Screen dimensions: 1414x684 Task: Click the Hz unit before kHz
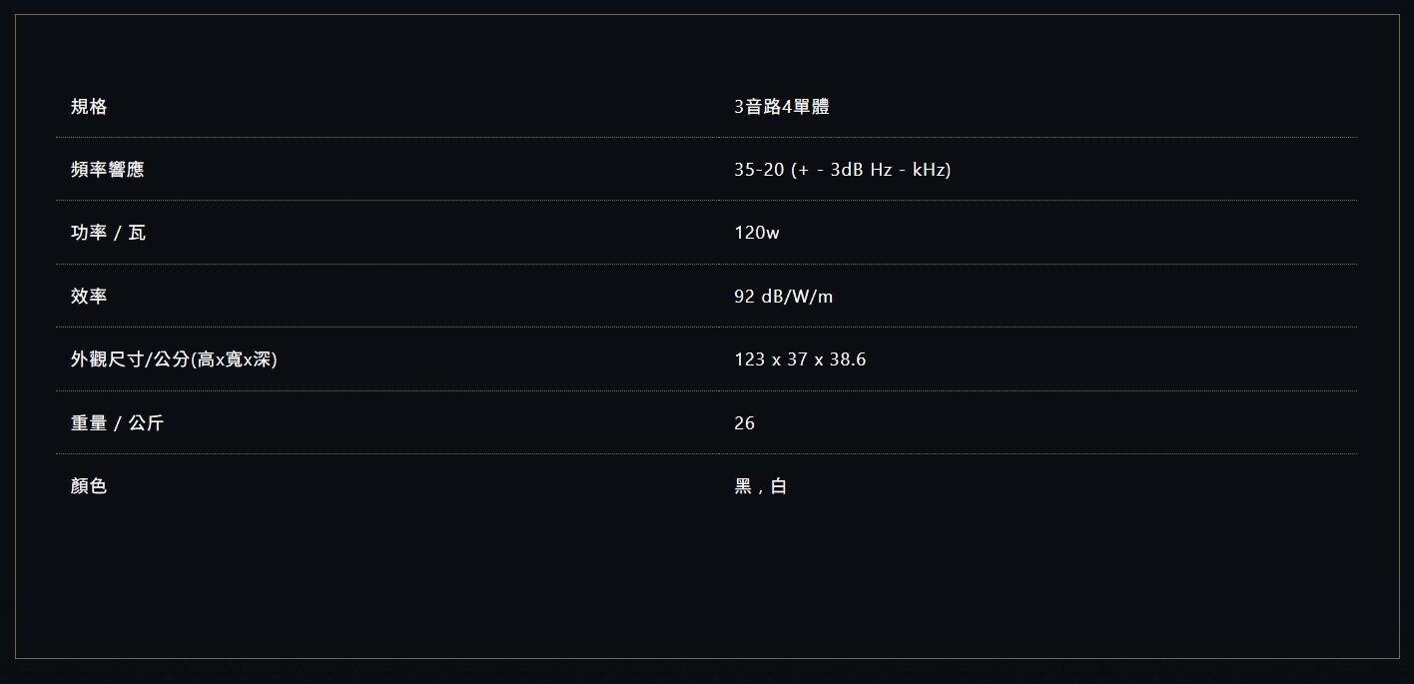click(881, 170)
